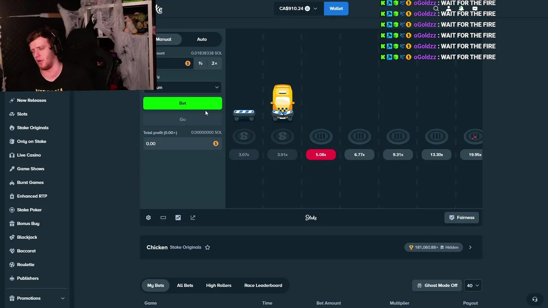Viewport: 548px width, 308px height.
Task: Open game settings gear icon
Action: click(148, 218)
